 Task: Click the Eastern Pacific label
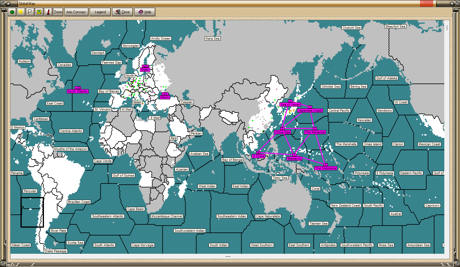(411, 173)
